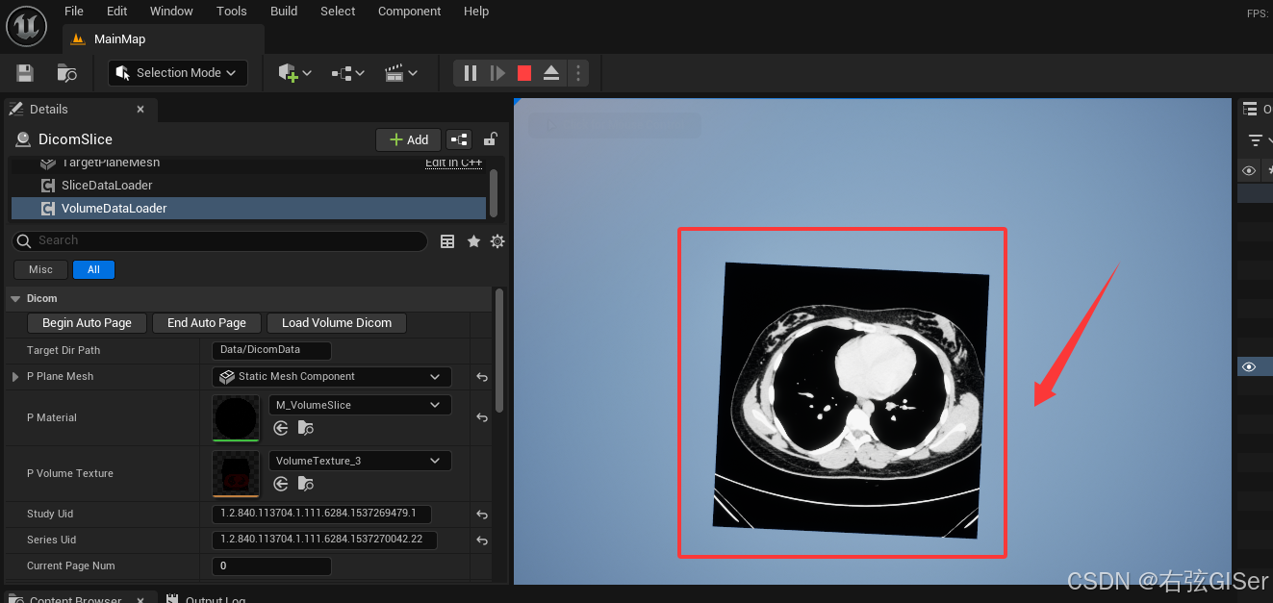
Task: Click the Output Log tab icon
Action: [x=172, y=599]
